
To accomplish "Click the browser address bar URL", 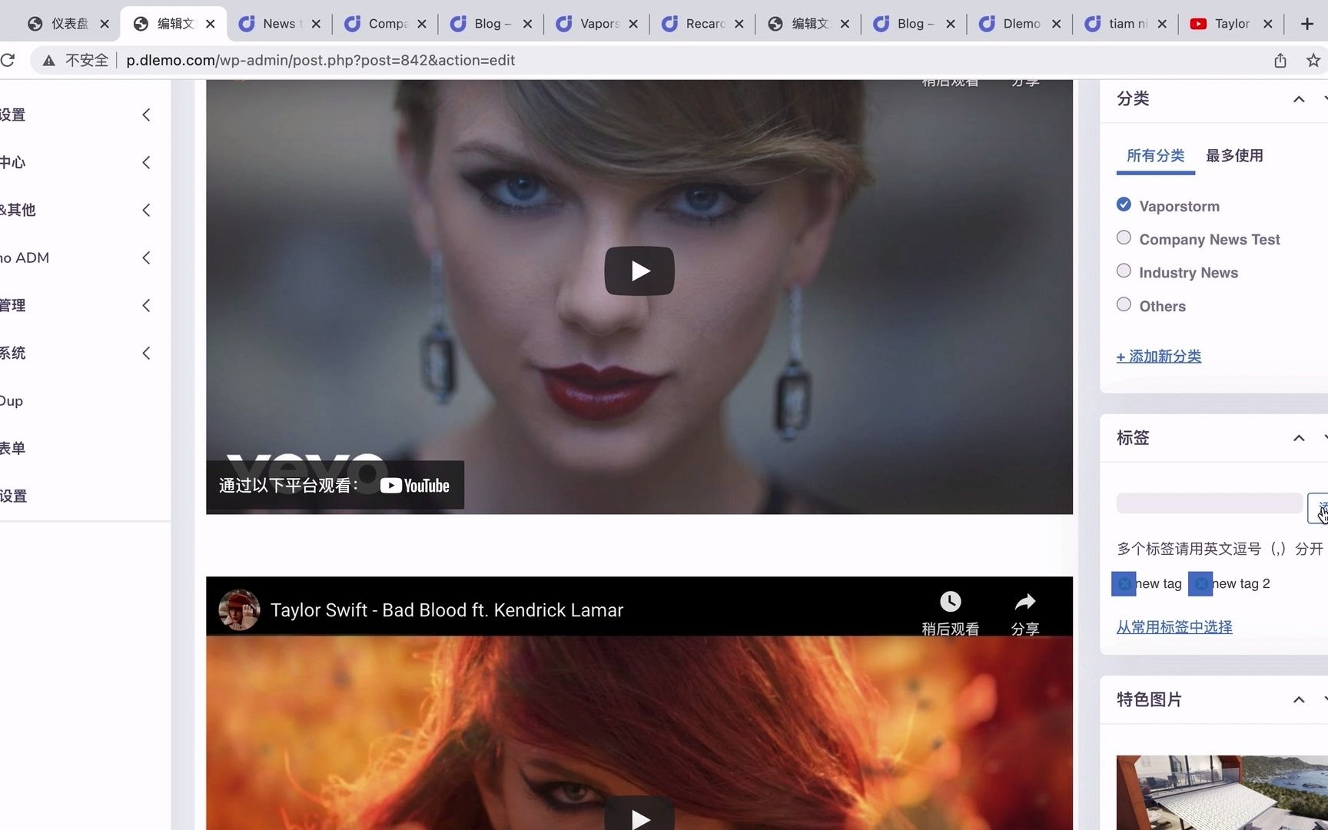I will 320,60.
